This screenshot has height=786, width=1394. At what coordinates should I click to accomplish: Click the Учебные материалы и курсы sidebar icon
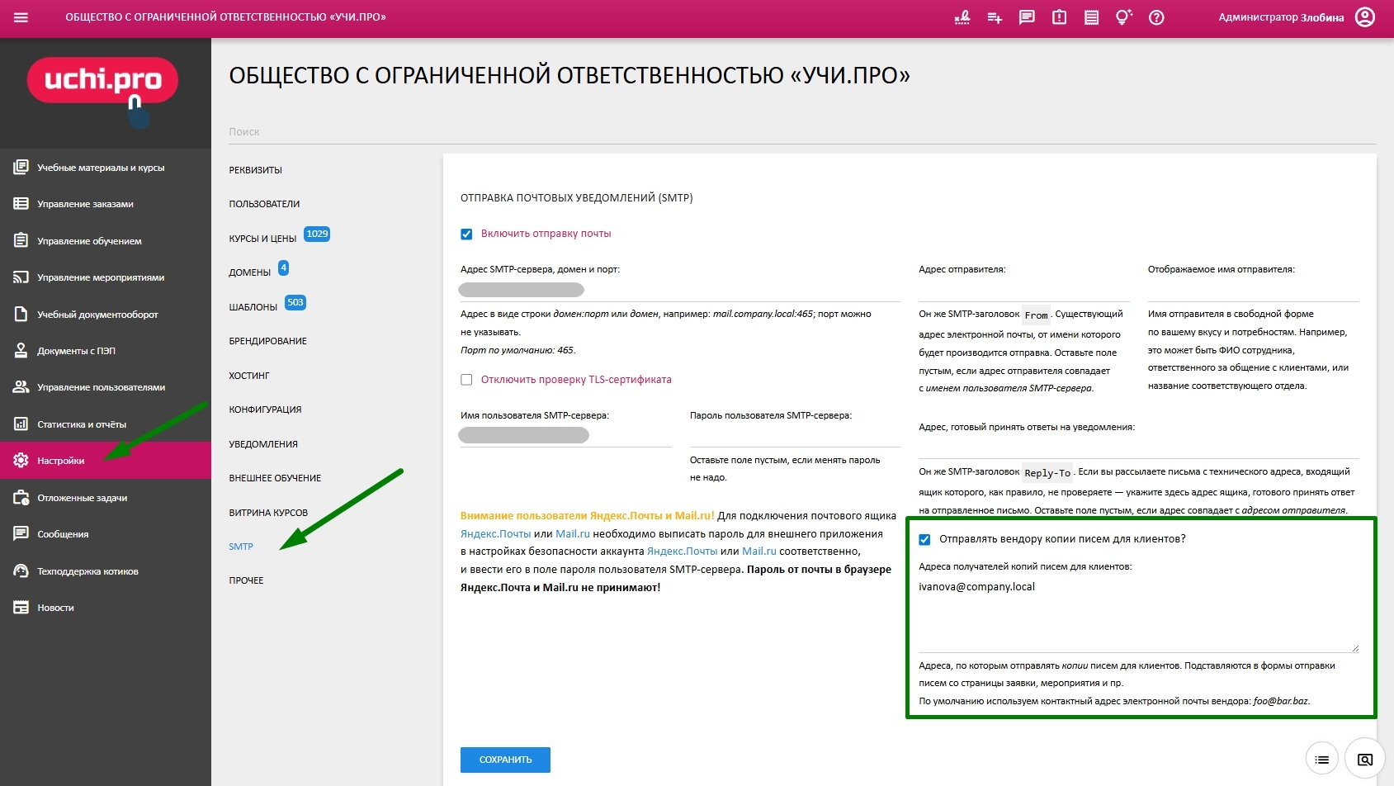[21, 168]
